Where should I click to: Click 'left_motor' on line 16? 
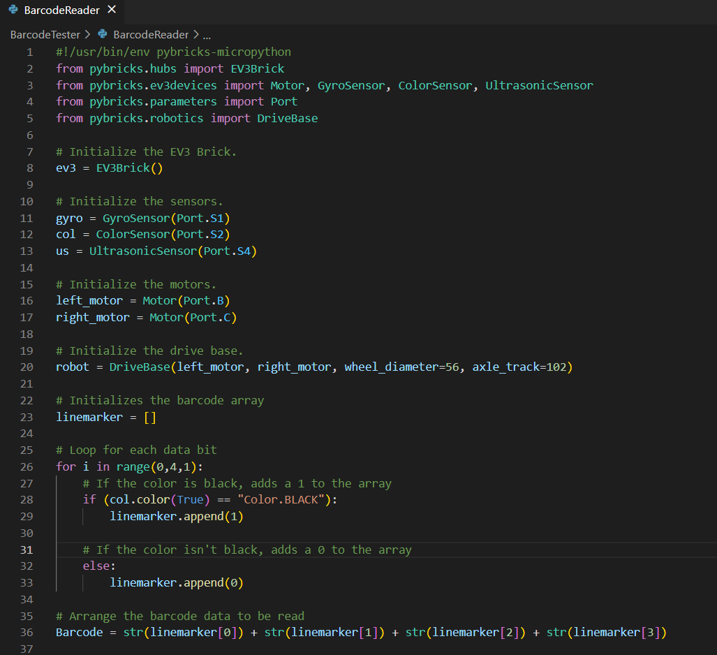click(89, 301)
